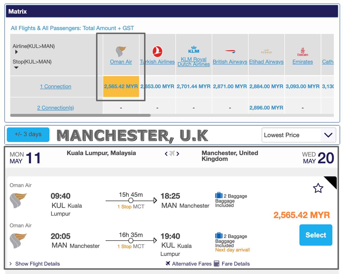Open Alternative Fares

(x=192, y=264)
